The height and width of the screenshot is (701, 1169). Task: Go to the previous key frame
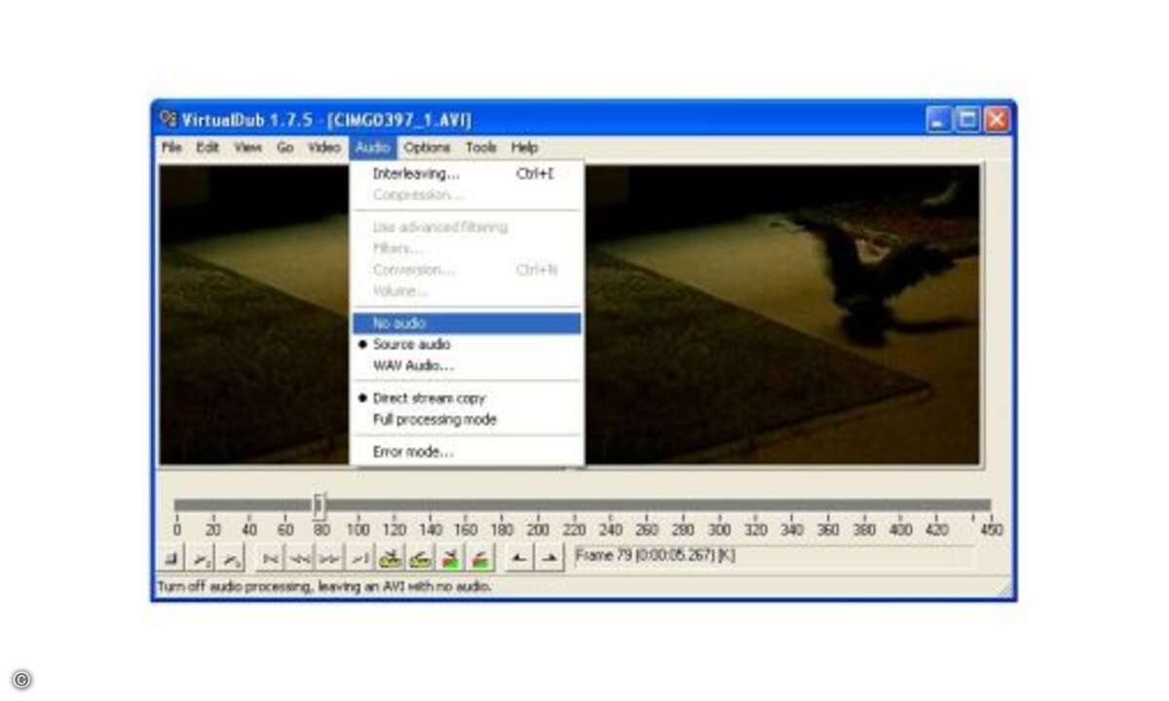tap(391, 558)
